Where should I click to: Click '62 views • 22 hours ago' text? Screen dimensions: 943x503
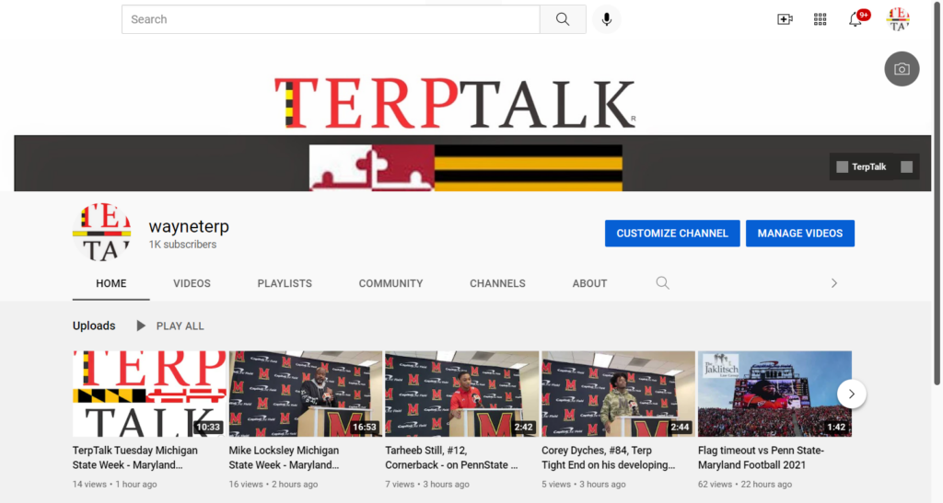pyautogui.click(x=744, y=484)
